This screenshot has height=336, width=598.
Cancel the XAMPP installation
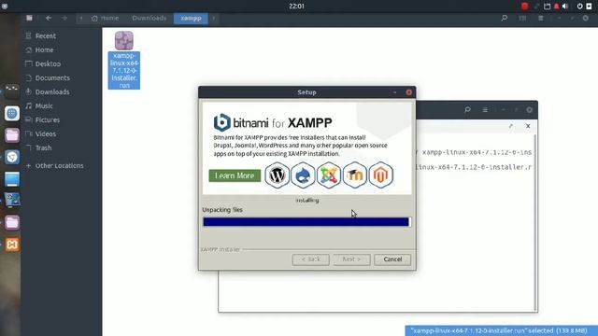click(x=392, y=259)
